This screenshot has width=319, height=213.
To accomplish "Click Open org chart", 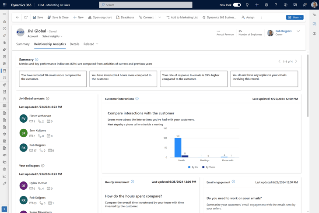I will tap(100, 18).
